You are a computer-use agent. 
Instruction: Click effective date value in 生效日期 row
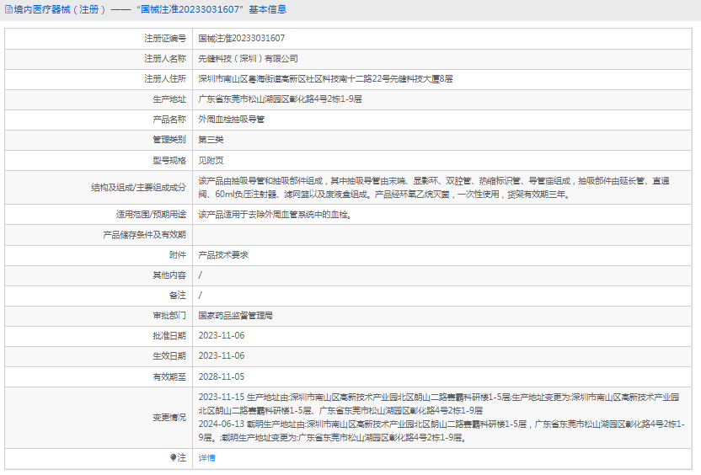coord(222,355)
